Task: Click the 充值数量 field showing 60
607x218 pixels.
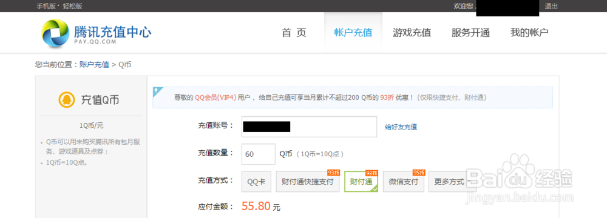Action: tap(258, 154)
